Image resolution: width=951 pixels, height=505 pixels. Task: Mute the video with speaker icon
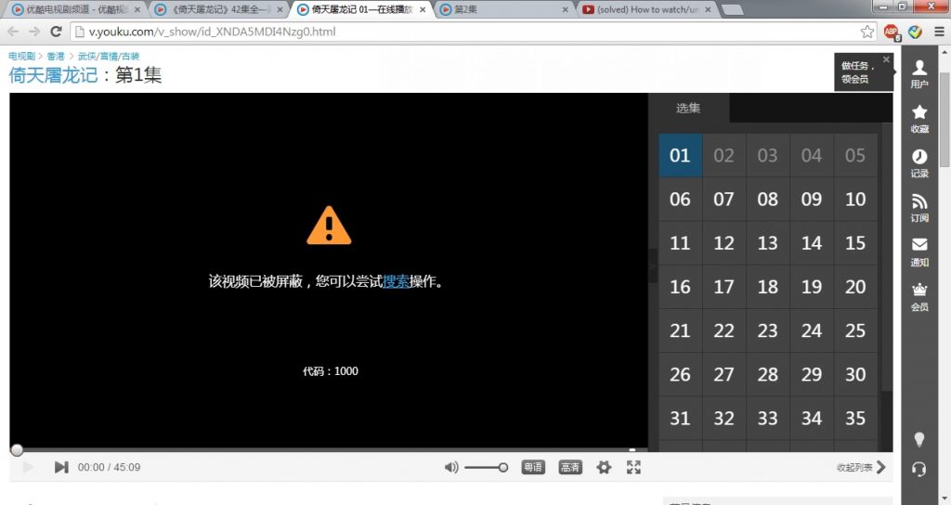click(451, 467)
